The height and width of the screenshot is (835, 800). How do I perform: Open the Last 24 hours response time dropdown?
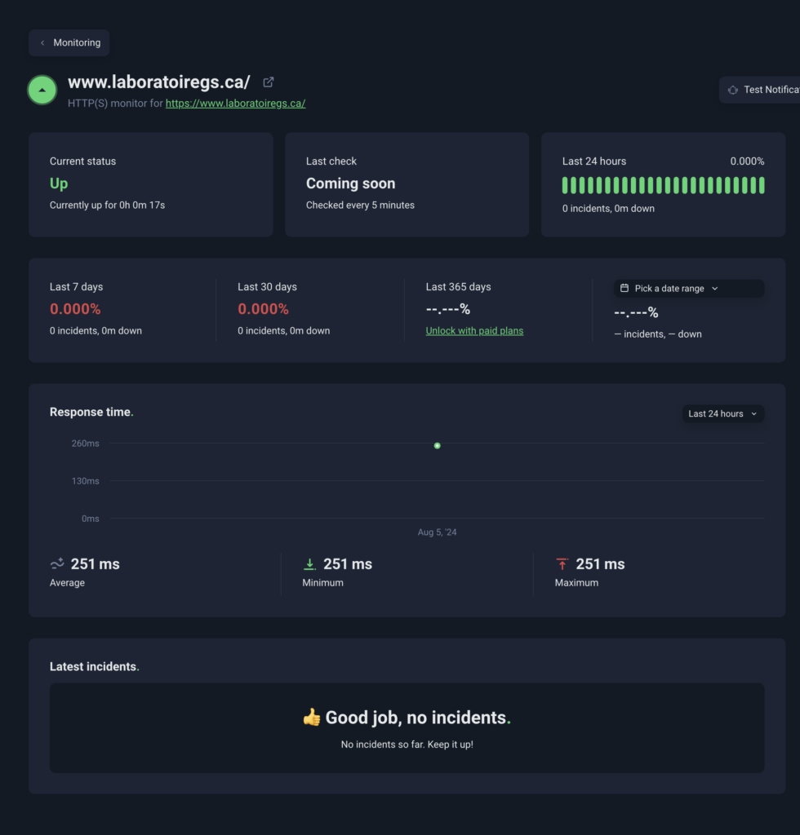coord(722,414)
